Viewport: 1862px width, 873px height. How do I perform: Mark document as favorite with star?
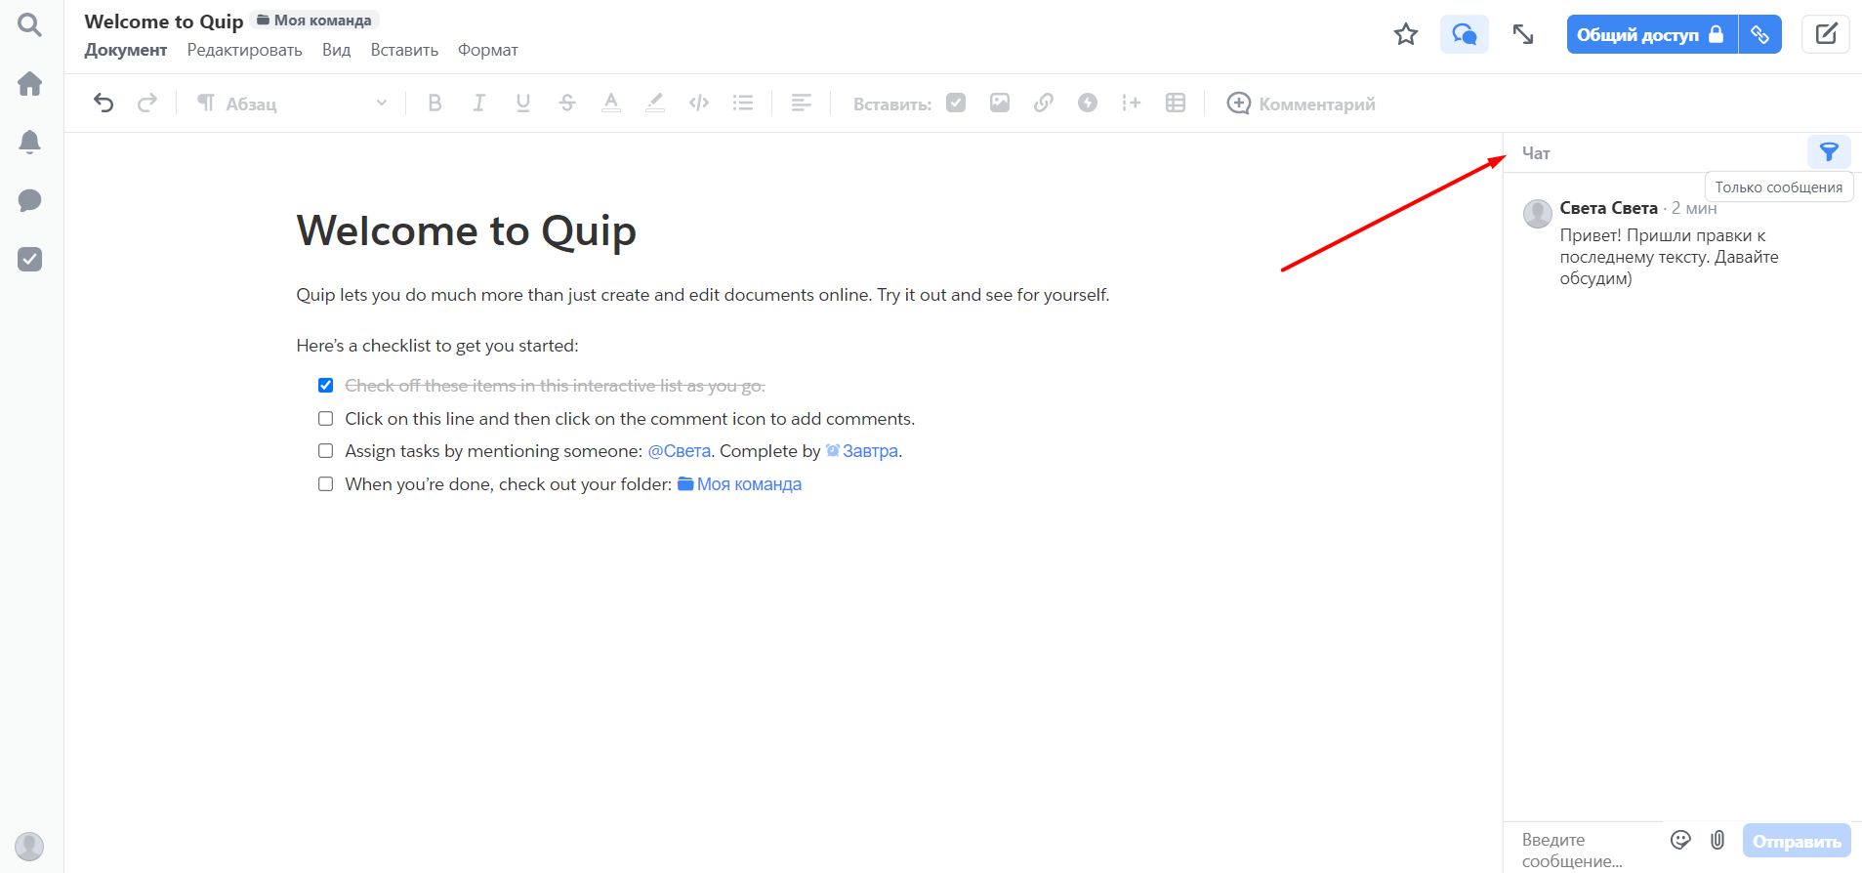1406,34
